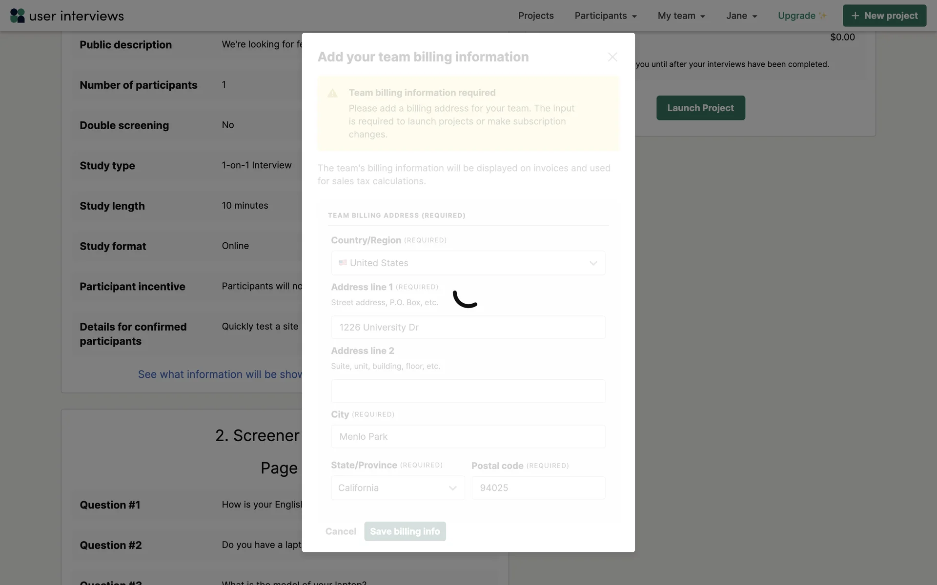937x585 pixels.
Task: Click the Upgrade link
Action: pyautogui.click(x=796, y=16)
